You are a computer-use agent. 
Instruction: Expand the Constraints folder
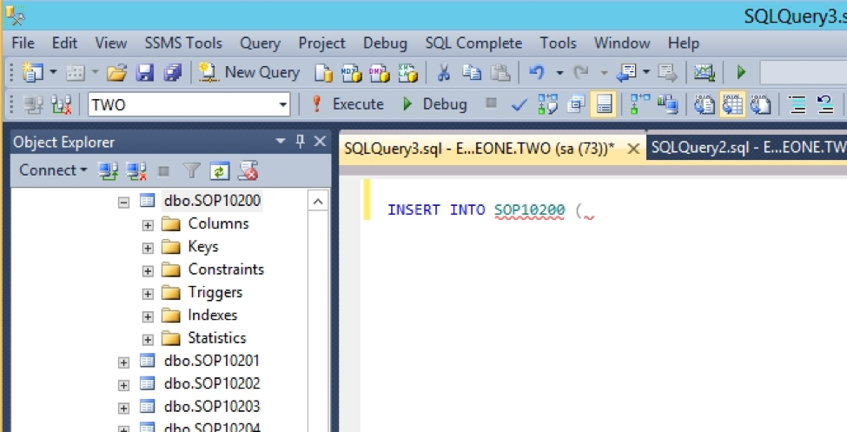coord(148,271)
